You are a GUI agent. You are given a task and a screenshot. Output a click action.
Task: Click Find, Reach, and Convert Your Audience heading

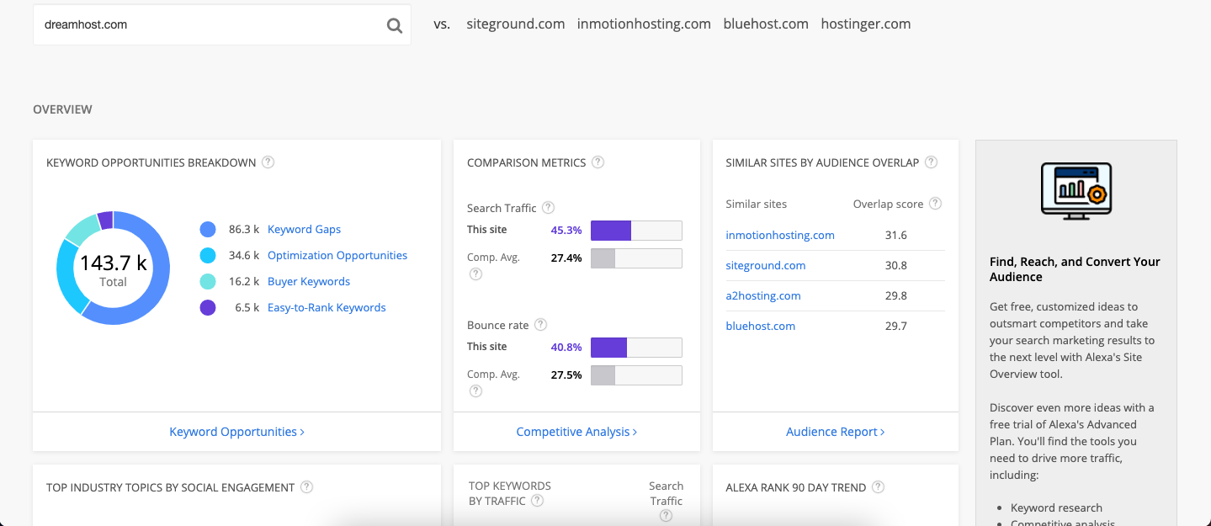(x=1075, y=269)
